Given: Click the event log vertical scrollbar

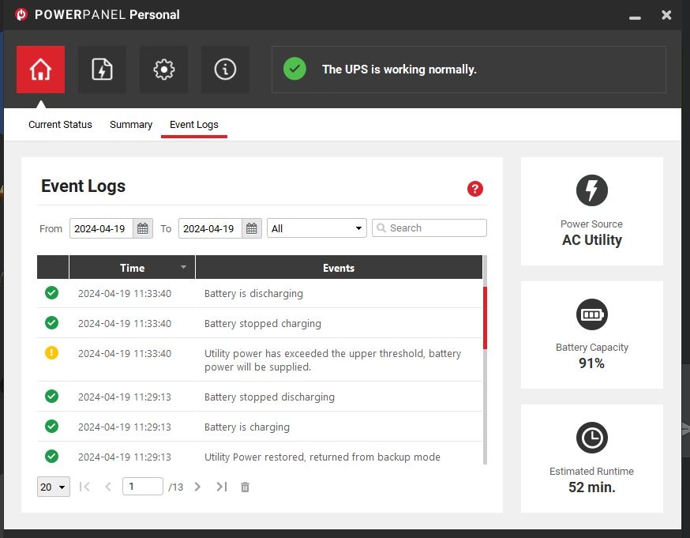Looking at the screenshot, I should pos(485,318).
